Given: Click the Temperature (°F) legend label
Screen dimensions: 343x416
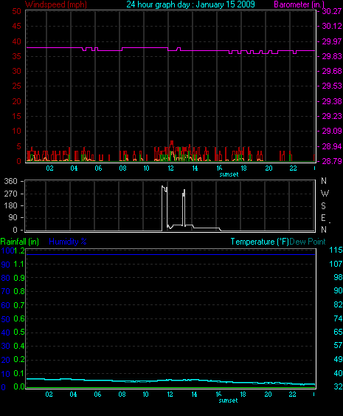Looking at the screenshot, I should [260, 242].
